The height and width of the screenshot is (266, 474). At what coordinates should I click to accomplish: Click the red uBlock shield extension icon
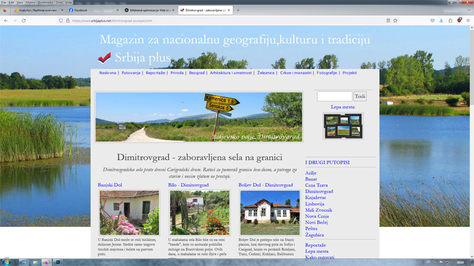point(460,20)
